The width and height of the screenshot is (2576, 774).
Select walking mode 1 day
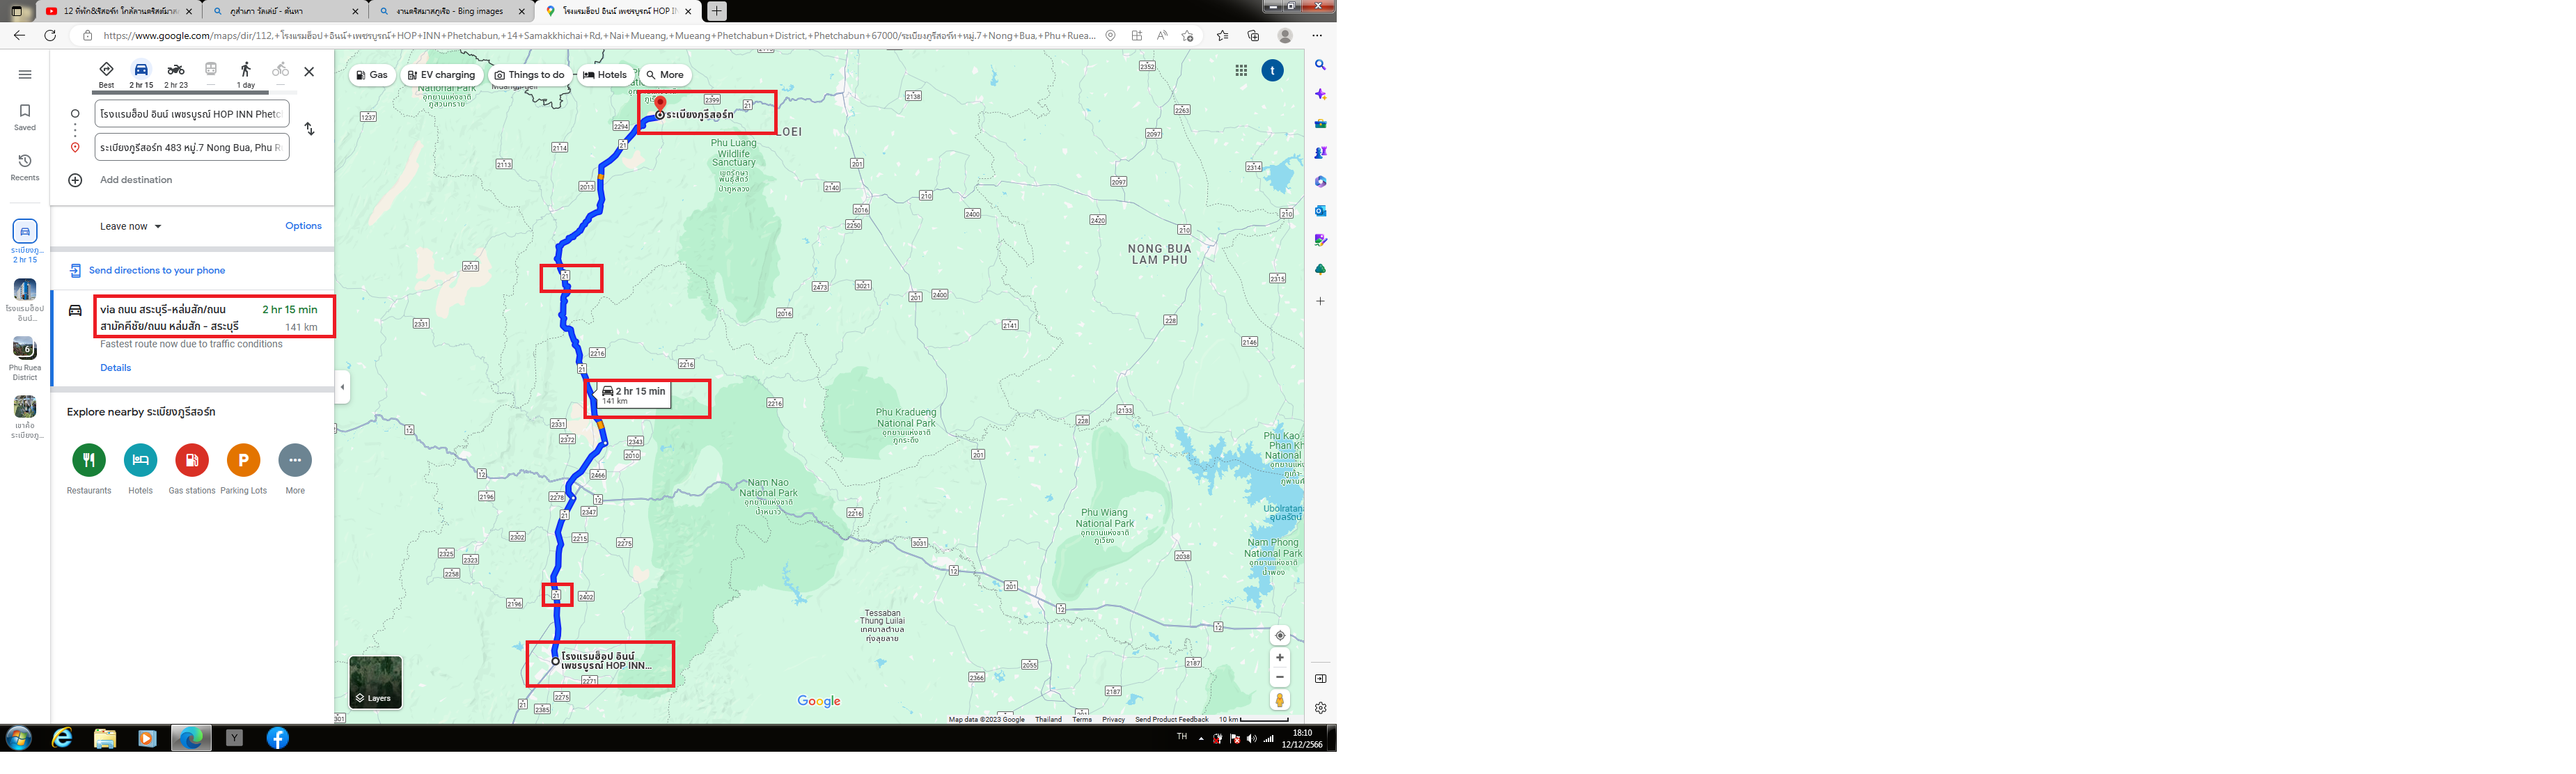click(246, 74)
